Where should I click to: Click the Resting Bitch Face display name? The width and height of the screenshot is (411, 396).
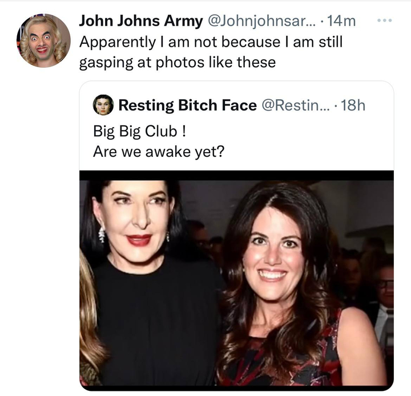click(187, 105)
